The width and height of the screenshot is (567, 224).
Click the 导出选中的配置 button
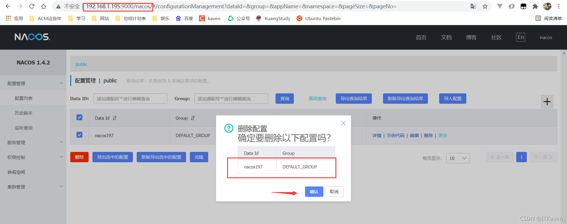(113, 157)
